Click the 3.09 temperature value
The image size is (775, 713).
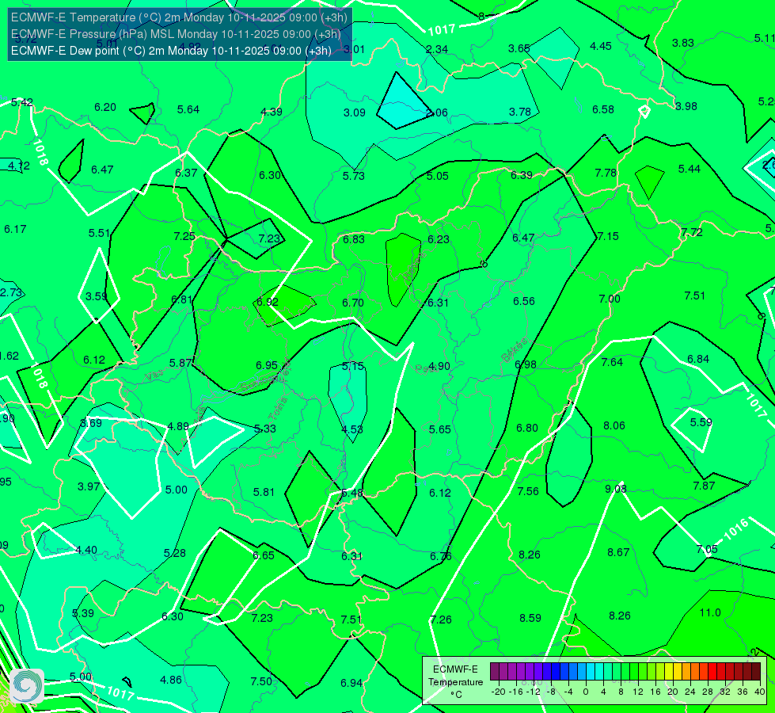click(355, 112)
